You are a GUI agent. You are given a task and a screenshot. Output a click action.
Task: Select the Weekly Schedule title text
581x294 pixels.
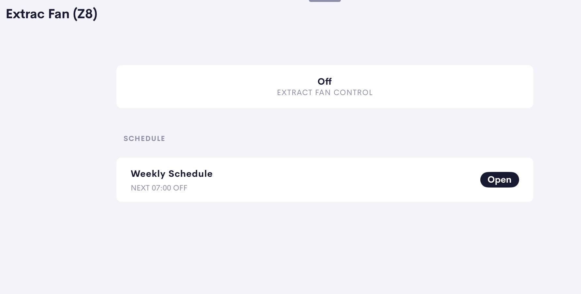(x=172, y=174)
